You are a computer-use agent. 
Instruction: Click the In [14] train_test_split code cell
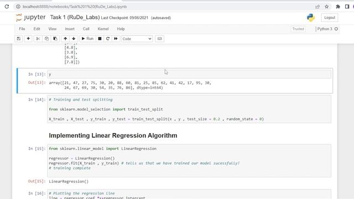[x=189, y=109]
